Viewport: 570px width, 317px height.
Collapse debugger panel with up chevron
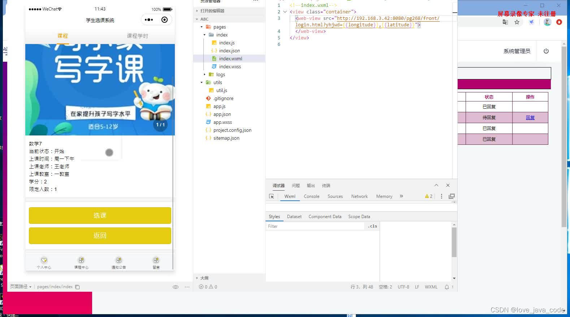pos(436,185)
